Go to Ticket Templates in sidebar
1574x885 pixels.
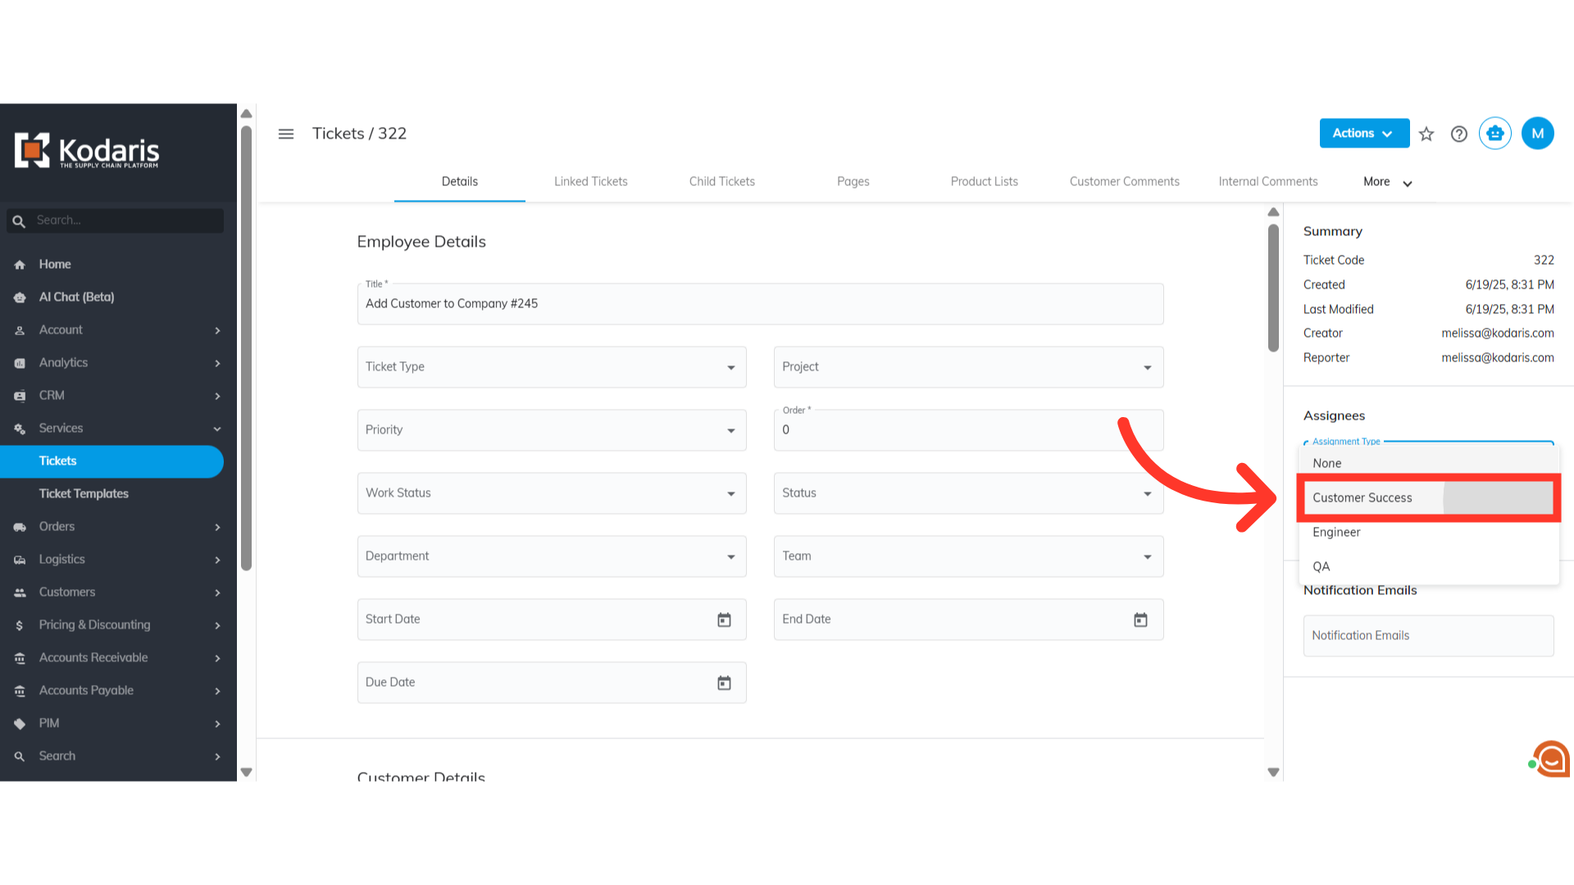(84, 493)
